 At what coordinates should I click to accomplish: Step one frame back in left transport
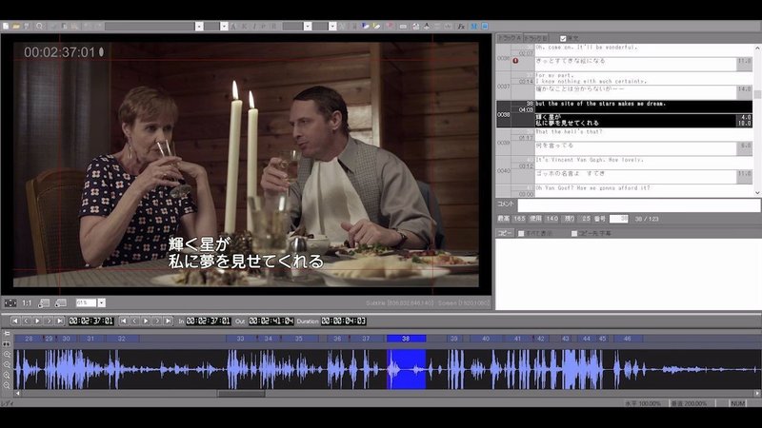pyautogui.click(x=27, y=321)
